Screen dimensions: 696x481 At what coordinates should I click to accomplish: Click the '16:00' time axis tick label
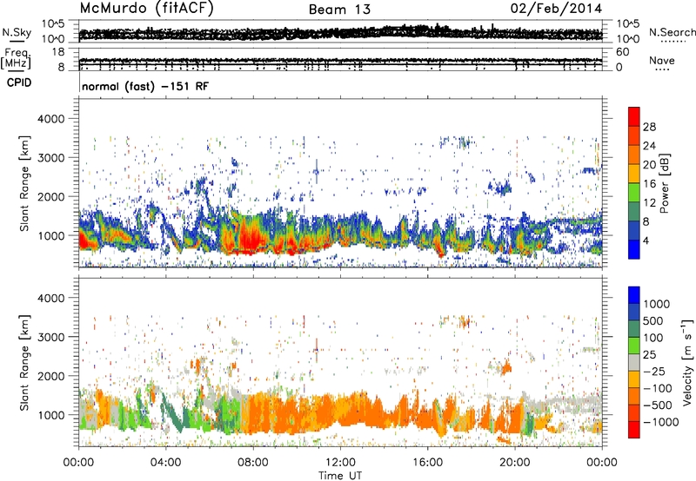pyautogui.click(x=427, y=463)
